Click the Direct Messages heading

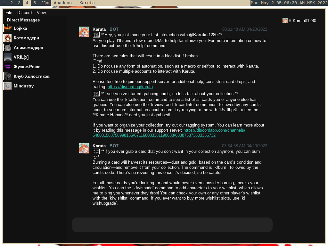23,20
